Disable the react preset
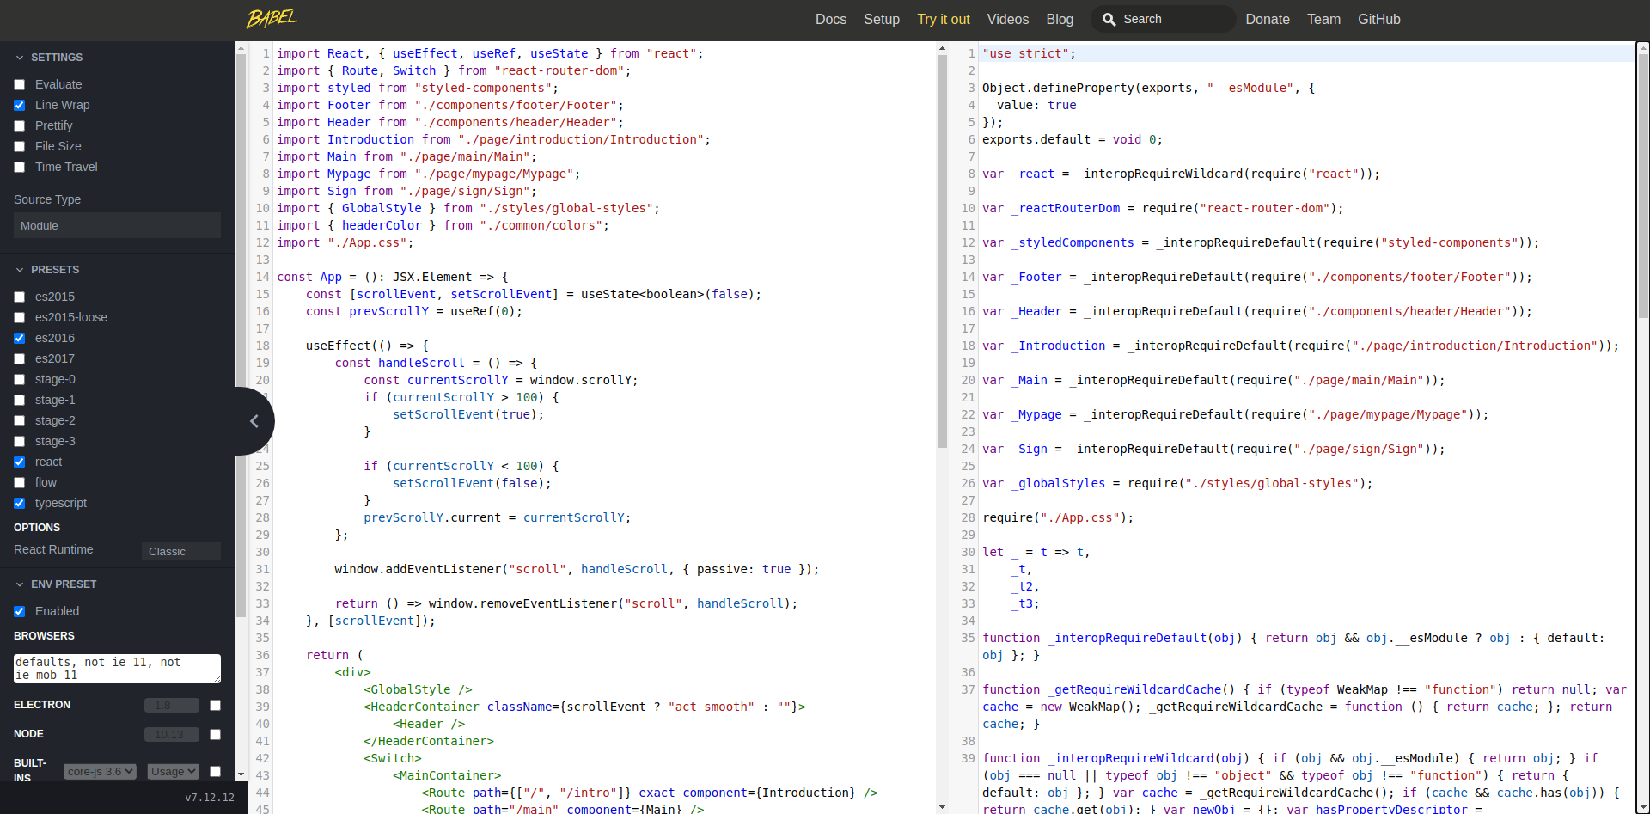Viewport: 1650px width, 814px height. tap(20, 462)
